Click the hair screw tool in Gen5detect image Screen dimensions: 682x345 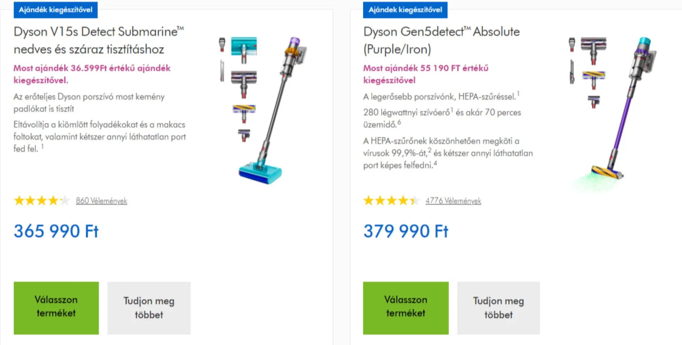click(x=594, y=101)
